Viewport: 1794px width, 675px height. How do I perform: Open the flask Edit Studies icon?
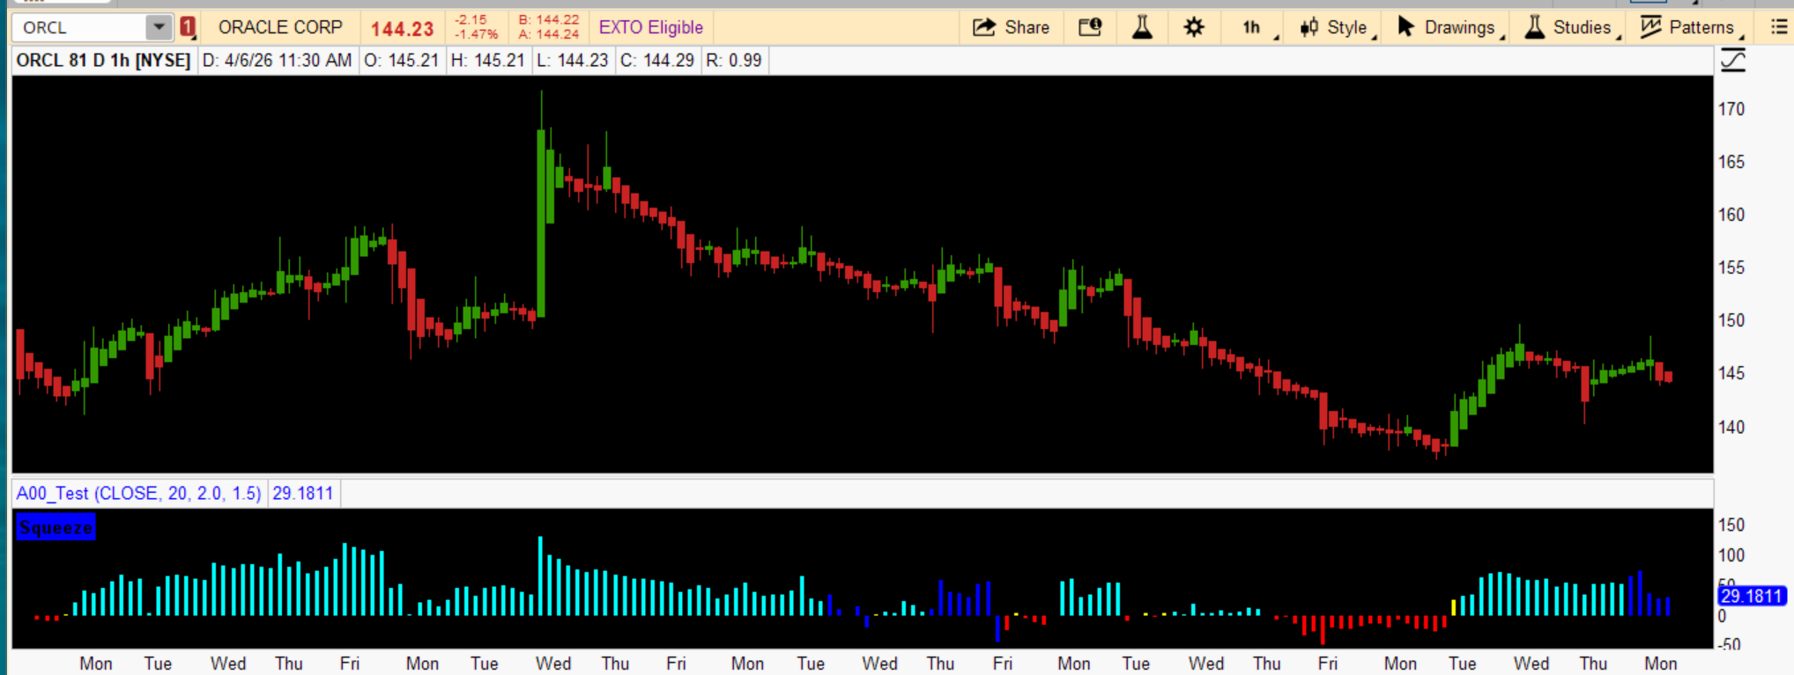click(1142, 27)
